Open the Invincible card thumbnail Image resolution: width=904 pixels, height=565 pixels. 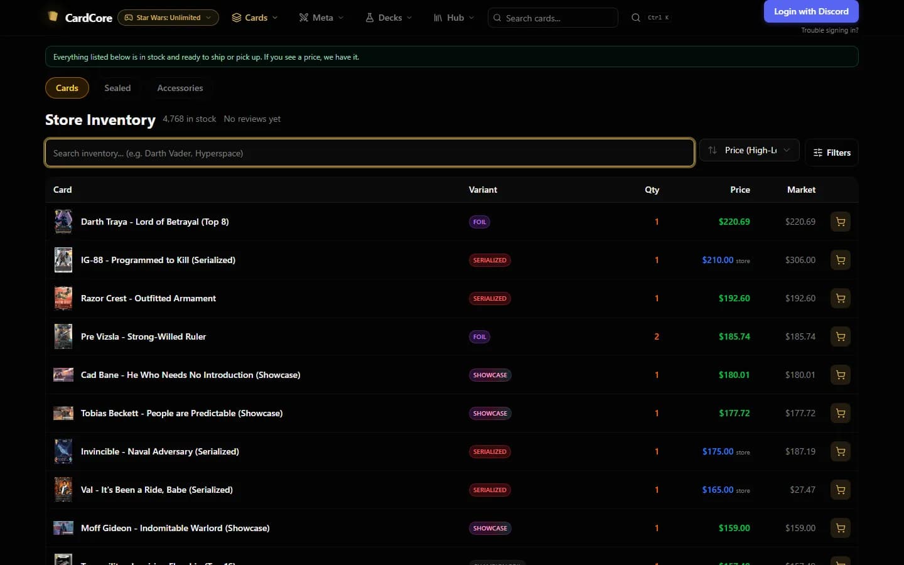63,451
